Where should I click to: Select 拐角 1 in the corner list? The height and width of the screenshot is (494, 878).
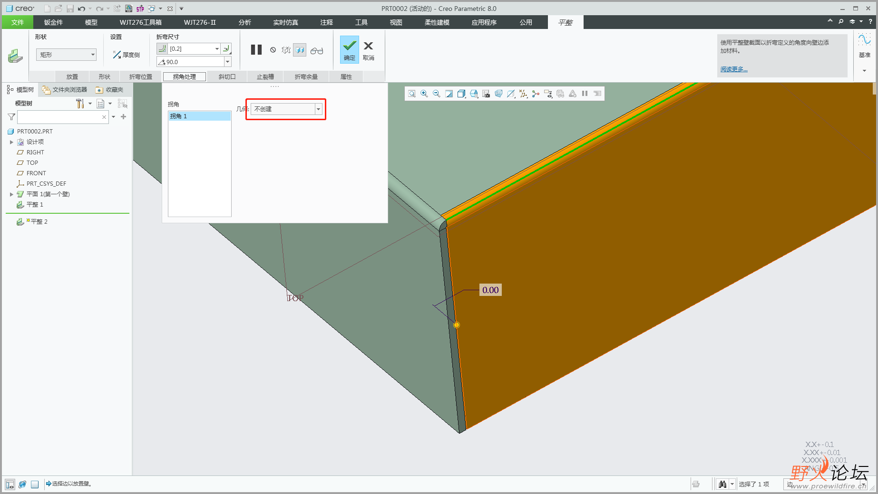pyautogui.click(x=200, y=116)
